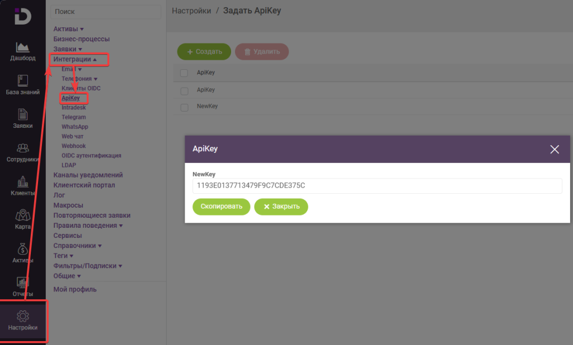Expand Правила поведения menu

pyautogui.click(x=88, y=226)
